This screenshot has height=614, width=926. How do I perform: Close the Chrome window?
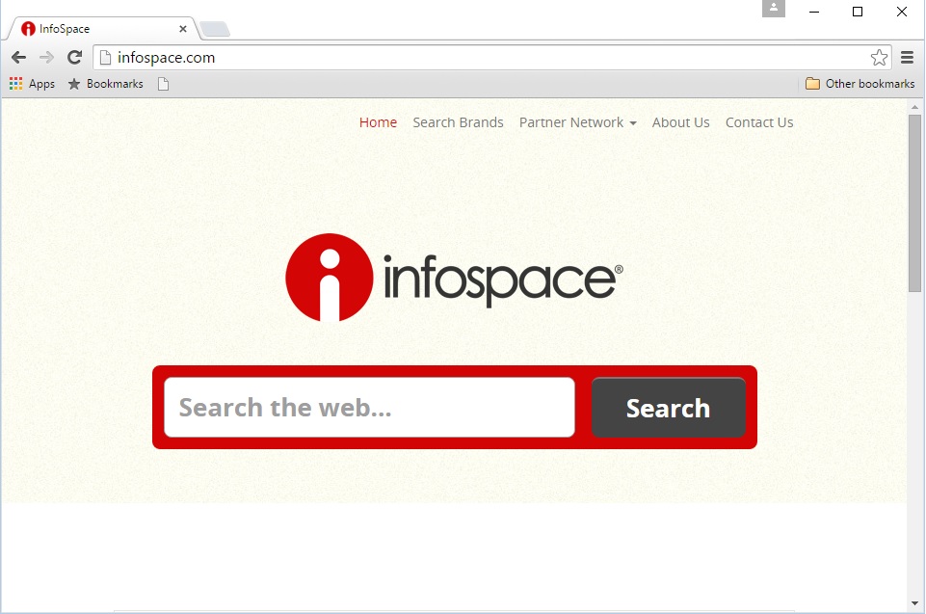901,12
